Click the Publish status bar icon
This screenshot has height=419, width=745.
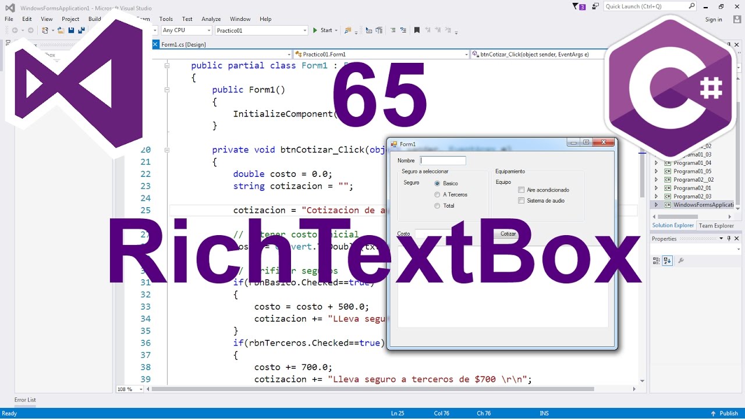pyautogui.click(x=714, y=414)
